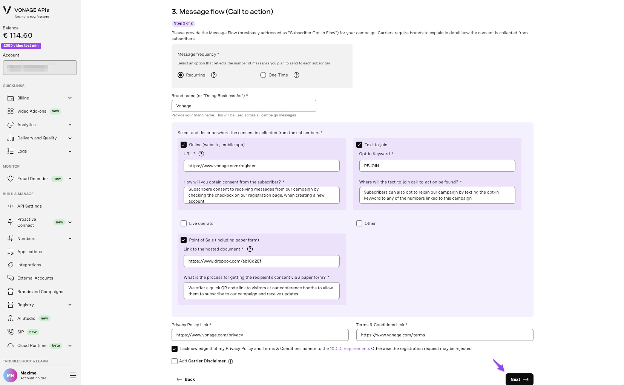Click the Cloud Runtime cloud icon
The width and height of the screenshot is (624, 385).
pos(11,345)
